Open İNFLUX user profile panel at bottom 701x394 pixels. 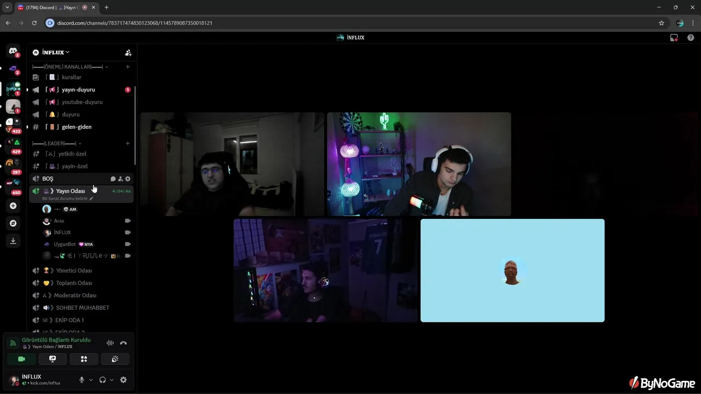(x=41, y=380)
